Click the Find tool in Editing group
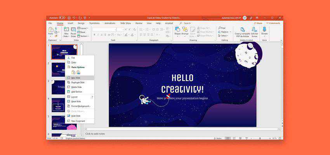 tap(222, 28)
